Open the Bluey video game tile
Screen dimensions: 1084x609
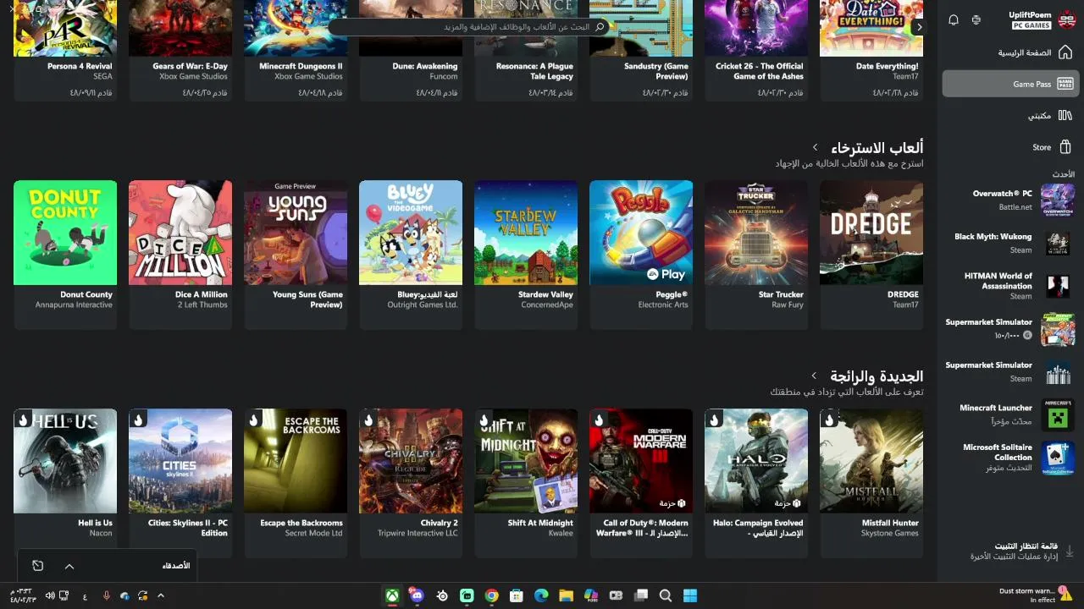tap(411, 254)
